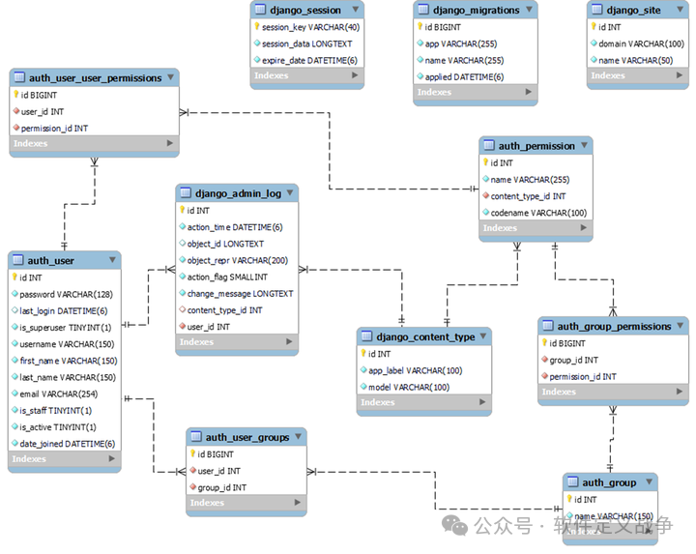Click the primary key icon of session_key
The image size is (696, 554).
tap(257, 27)
